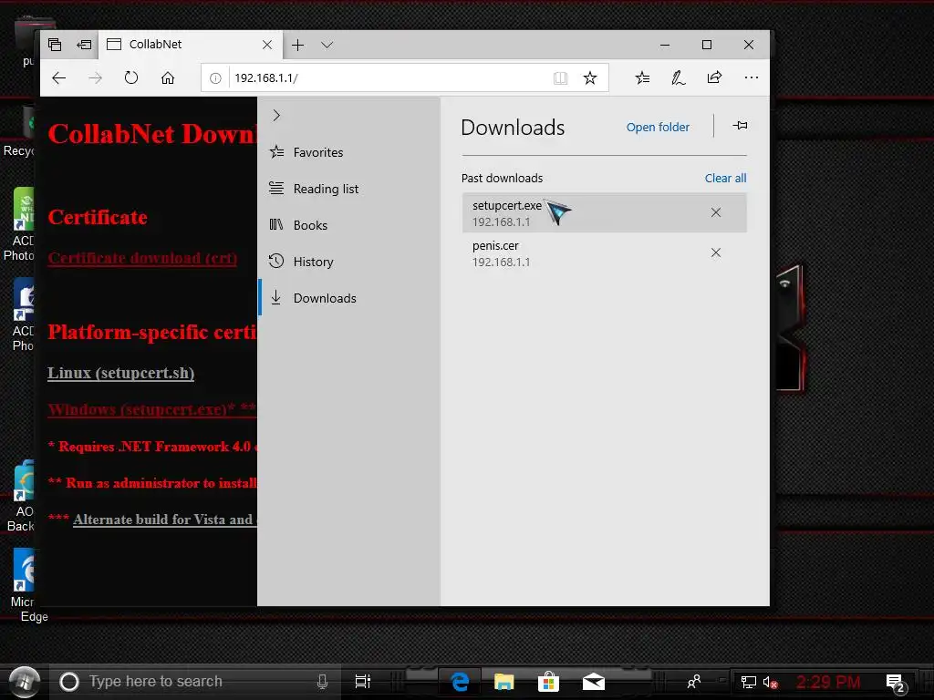The height and width of the screenshot is (700, 934).
Task: Refresh the CollabNet page
Action: [131, 78]
